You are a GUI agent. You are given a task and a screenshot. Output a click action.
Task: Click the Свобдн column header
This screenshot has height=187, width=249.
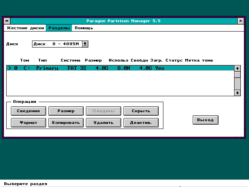click(139, 60)
